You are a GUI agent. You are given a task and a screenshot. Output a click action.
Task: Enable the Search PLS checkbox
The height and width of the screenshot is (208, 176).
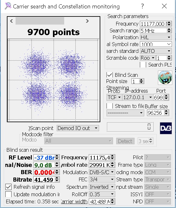143,65
